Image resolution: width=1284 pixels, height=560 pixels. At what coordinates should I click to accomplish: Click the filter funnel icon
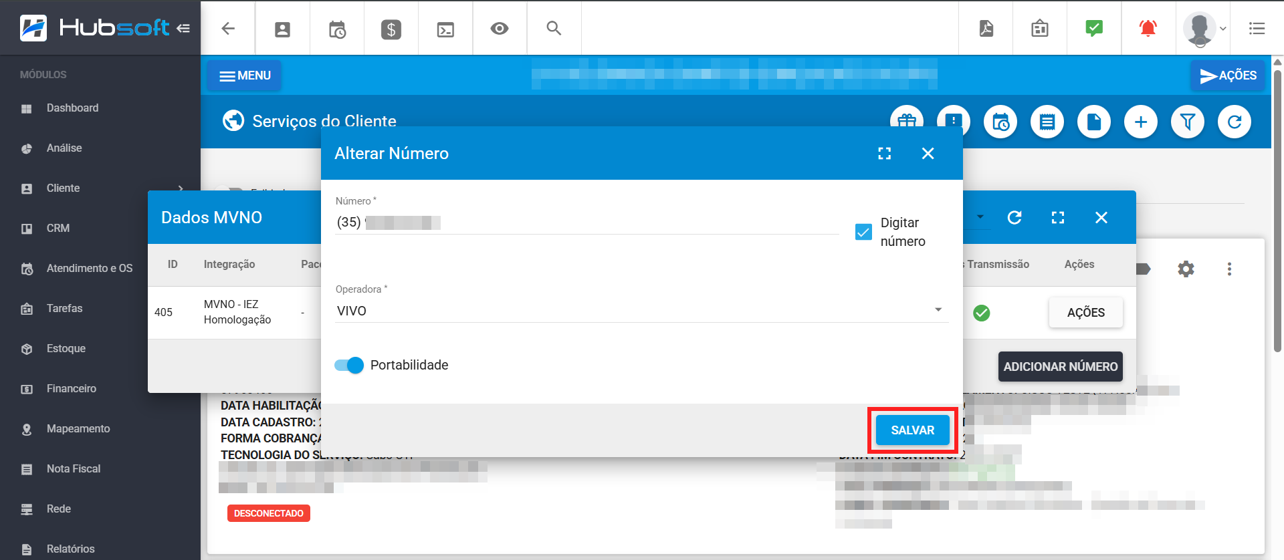click(1187, 122)
